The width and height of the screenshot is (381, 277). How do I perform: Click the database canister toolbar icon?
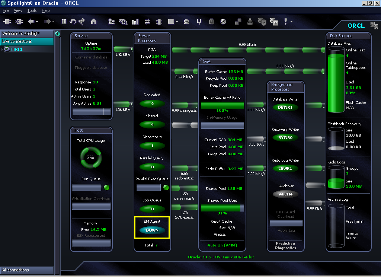point(211,22)
